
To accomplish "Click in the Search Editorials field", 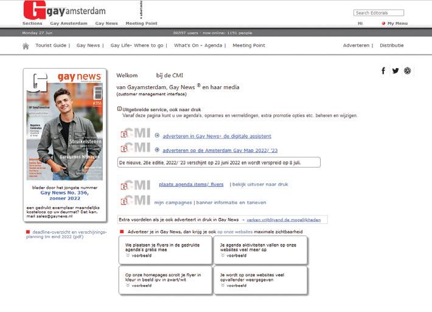I will 378,13.
